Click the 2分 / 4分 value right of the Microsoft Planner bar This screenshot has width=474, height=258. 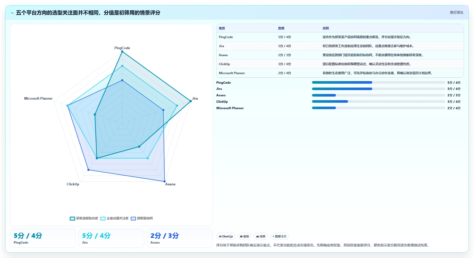pyautogui.click(x=454, y=108)
